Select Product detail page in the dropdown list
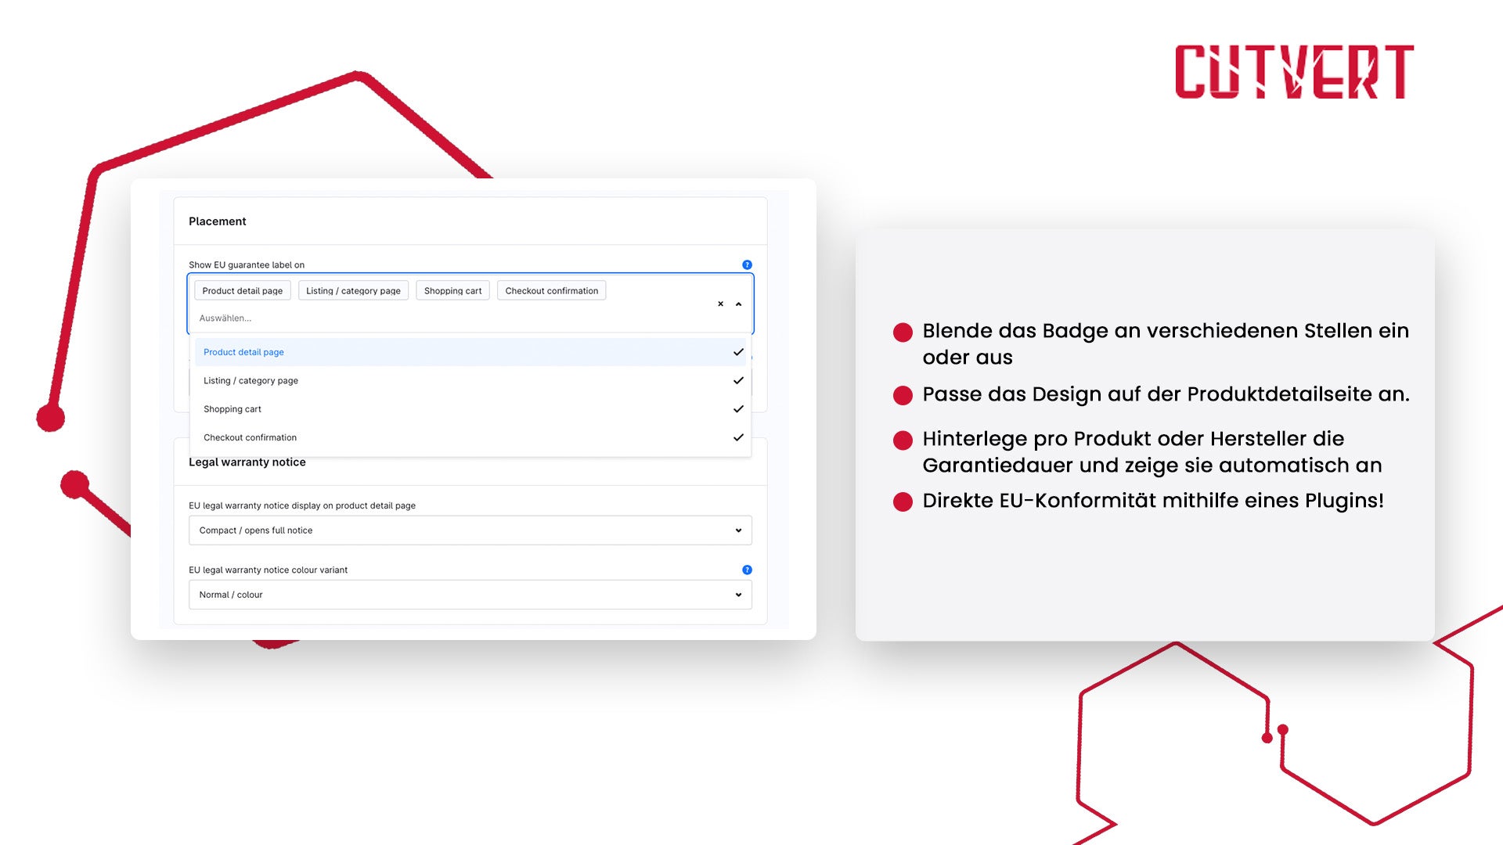Screen dimensions: 1503x845 (470, 352)
